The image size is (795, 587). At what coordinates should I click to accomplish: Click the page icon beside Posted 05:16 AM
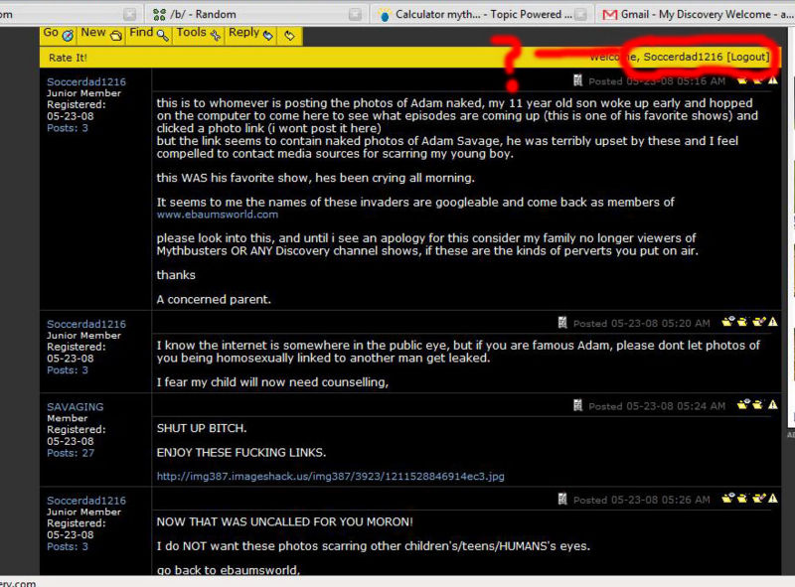coord(578,81)
